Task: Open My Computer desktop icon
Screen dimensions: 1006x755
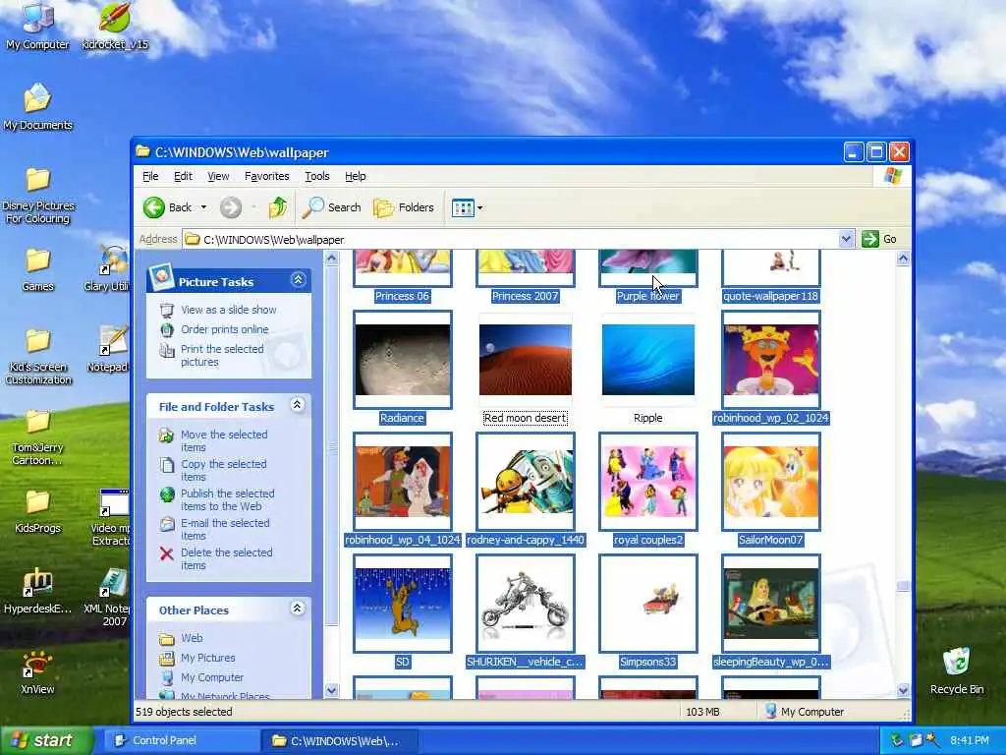Action: [x=37, y=26]
